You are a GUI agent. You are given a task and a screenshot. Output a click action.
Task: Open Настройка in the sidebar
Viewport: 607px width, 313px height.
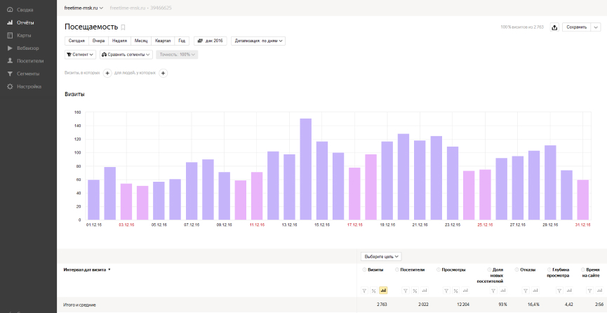[24, 86]
